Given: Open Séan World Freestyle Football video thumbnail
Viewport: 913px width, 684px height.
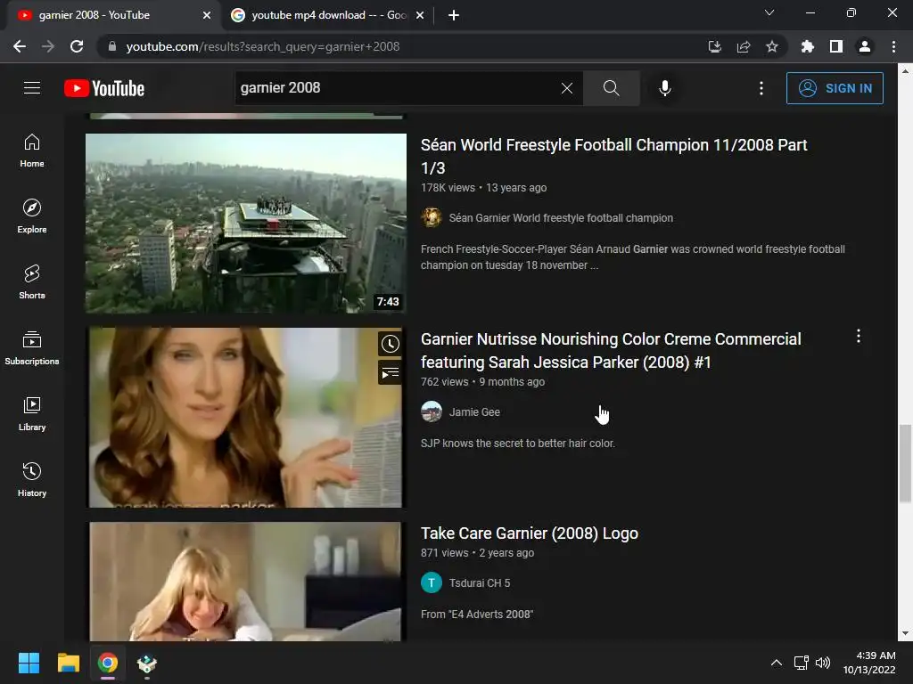Looking at the screenshot, I should 246,224.
